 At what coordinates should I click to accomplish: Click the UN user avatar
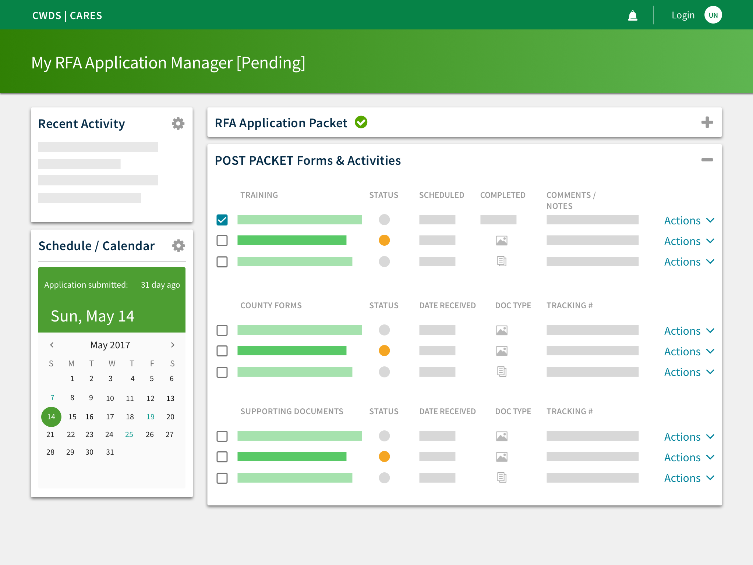[713, 15]
